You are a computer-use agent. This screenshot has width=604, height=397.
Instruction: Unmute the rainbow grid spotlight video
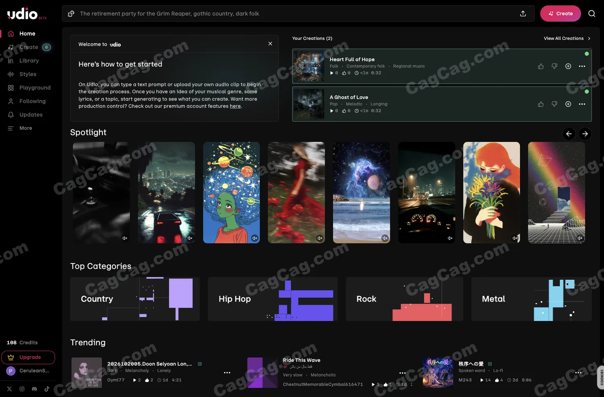[580, 238]
